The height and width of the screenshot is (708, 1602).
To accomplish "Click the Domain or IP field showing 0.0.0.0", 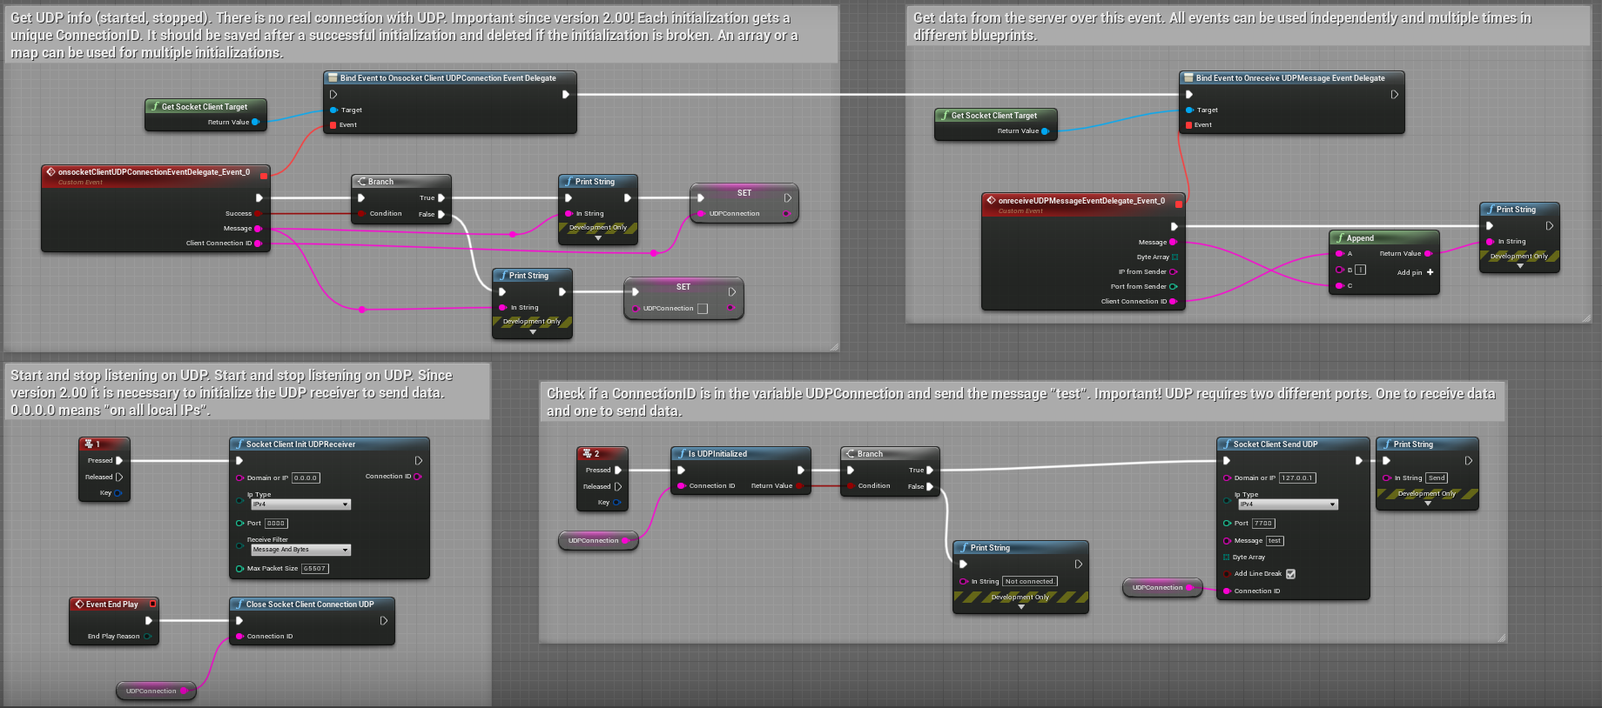I will (x=306, y=478).
